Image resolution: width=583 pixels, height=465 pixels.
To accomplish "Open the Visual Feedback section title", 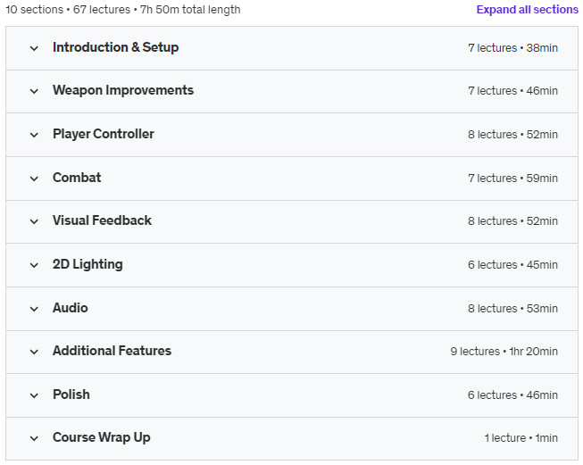I will tap(103, 220).
